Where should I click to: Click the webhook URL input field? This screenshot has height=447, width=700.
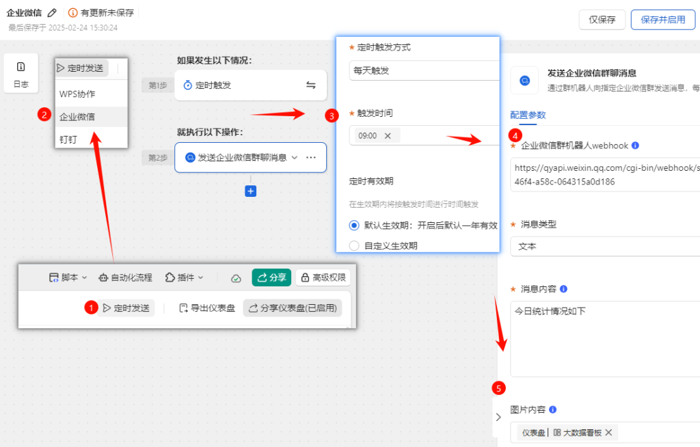(x=605, y=174)
